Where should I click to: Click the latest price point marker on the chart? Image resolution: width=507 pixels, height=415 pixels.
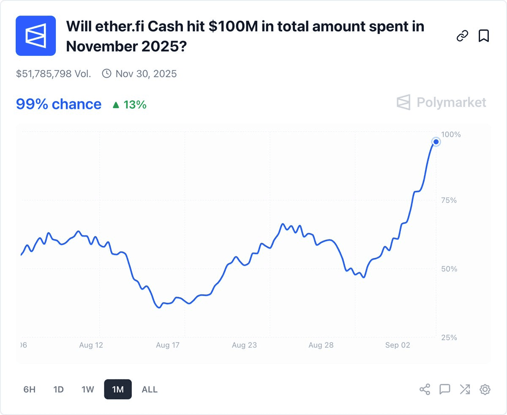[x=436, y=142]
